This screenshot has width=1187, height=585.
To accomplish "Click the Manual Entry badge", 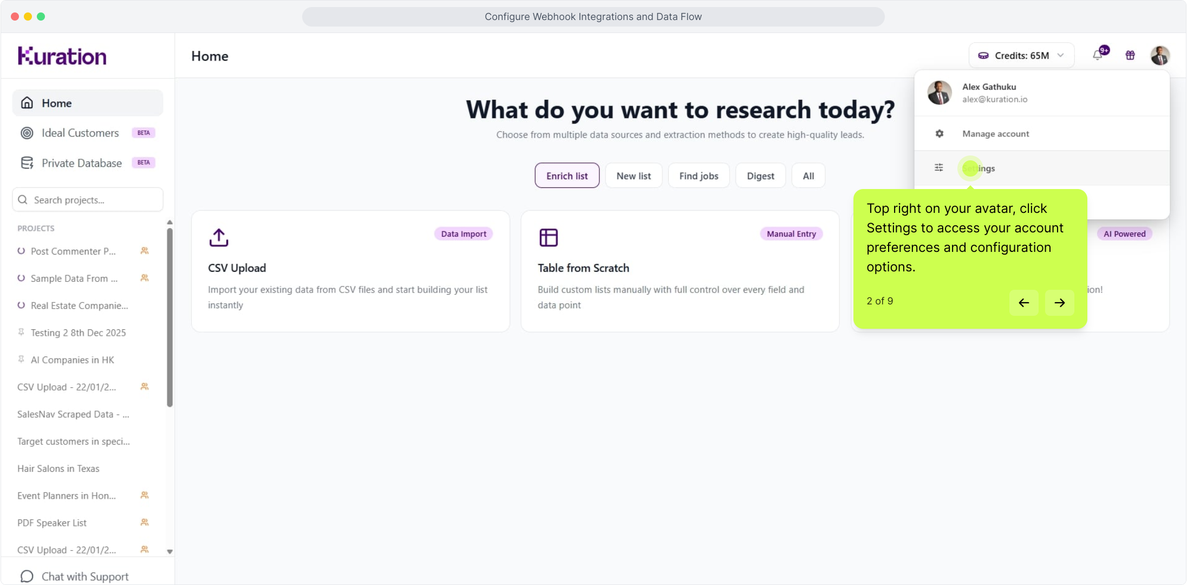I will (791, 234).
